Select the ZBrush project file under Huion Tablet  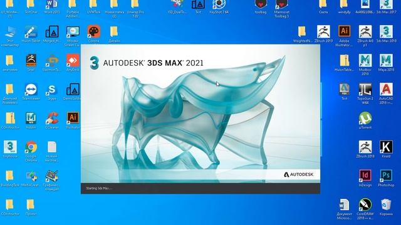coord(31,62)
